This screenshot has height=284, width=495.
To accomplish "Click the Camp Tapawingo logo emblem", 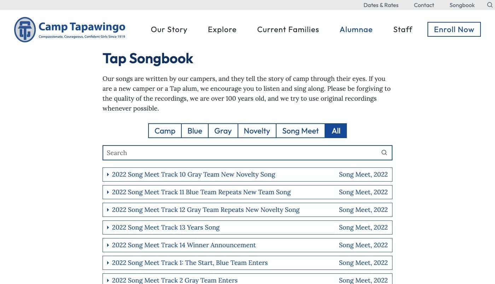I will tap(25, 30).
